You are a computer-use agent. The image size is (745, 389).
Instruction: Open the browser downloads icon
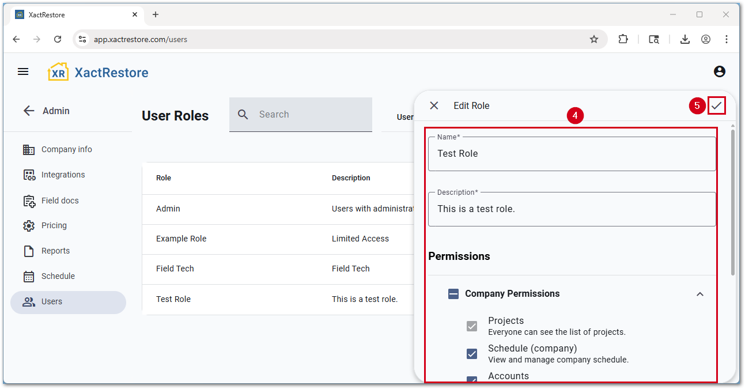coord(685,39)
